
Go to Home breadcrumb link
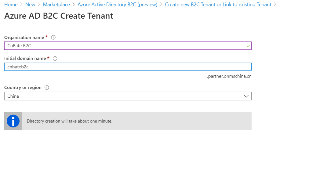coord(11,5)
